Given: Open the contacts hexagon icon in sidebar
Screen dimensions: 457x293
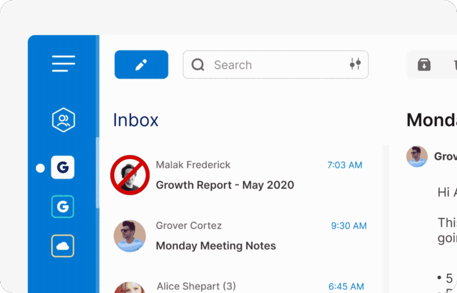Looking at the screenshot, I should tap(62, 119).
